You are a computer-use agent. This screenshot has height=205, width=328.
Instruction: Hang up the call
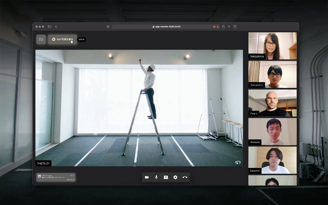coord(185,177)
